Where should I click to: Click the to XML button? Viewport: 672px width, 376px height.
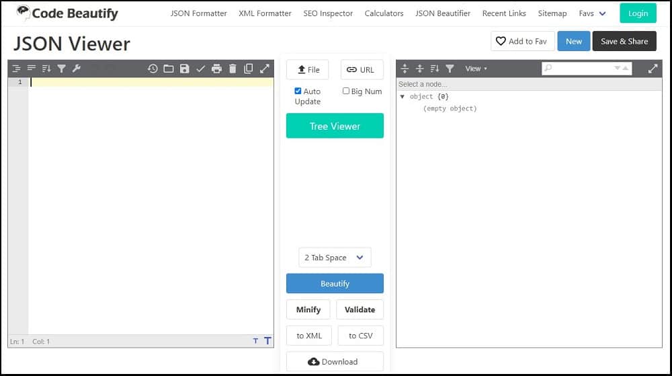tap(309, 336)
